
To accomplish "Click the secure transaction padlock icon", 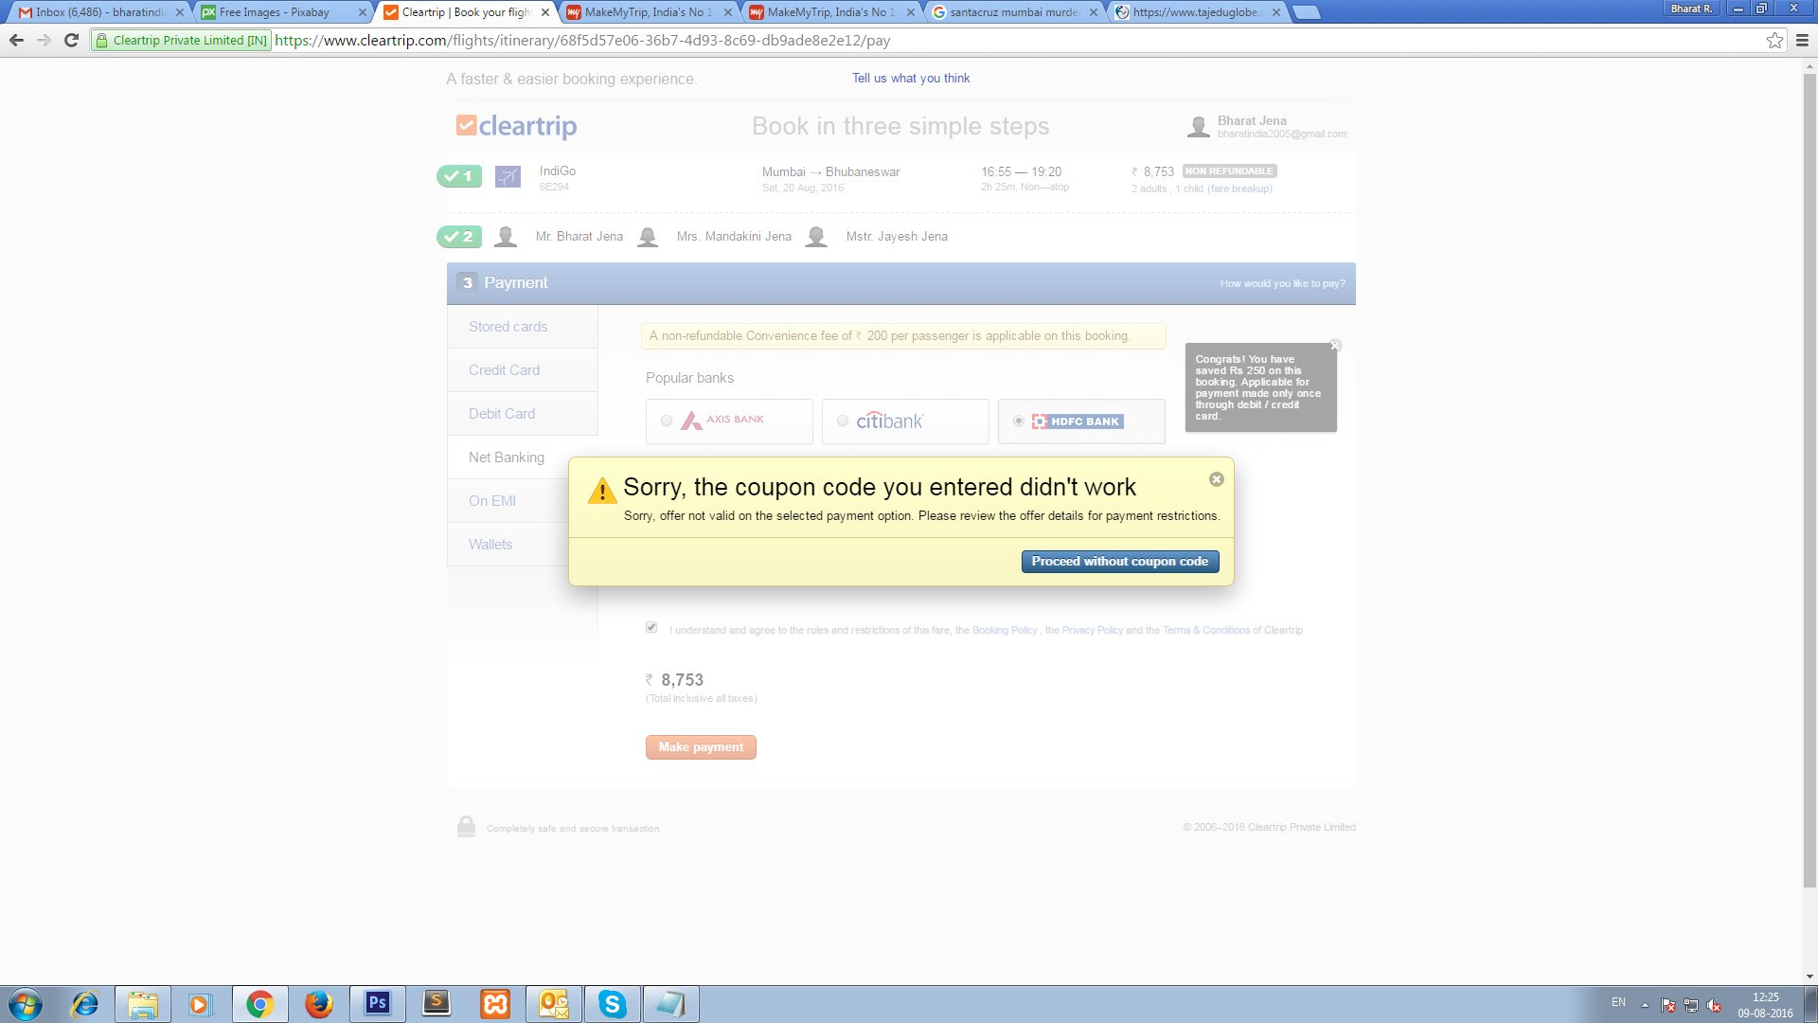I will 466,826.
